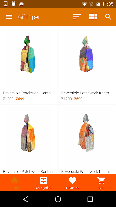The image size is (116, 207).
Task: Open search with the magnifier icon
Action: [108, 17]
